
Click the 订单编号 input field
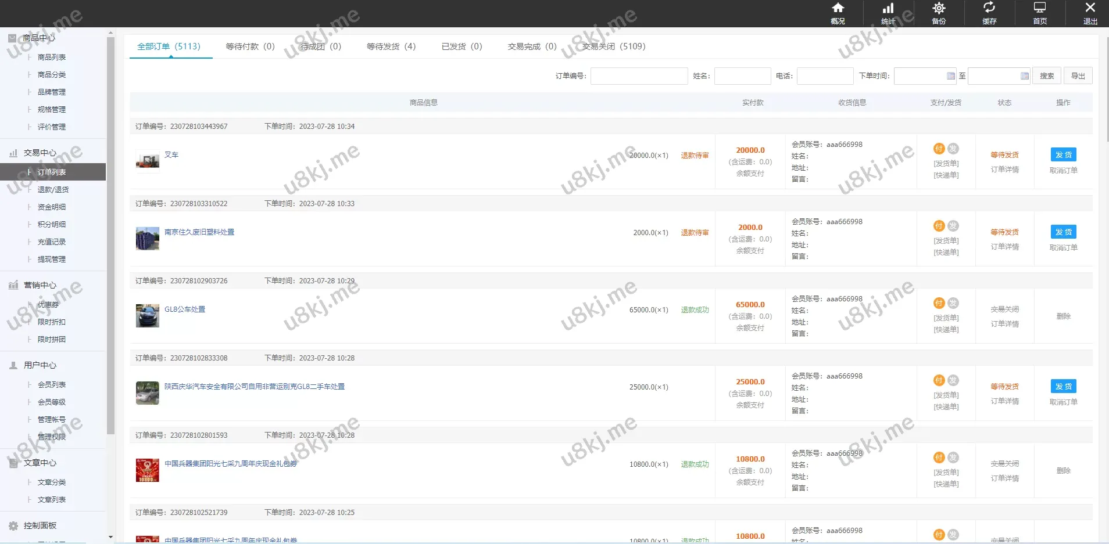[x=639, y=76]
